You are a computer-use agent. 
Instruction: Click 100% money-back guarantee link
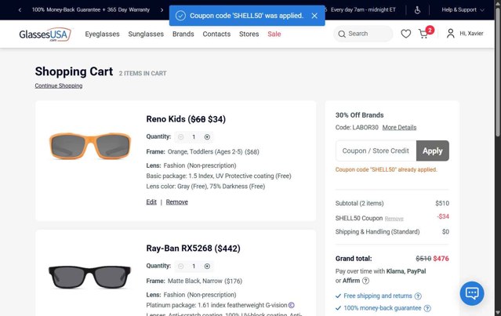383,308
